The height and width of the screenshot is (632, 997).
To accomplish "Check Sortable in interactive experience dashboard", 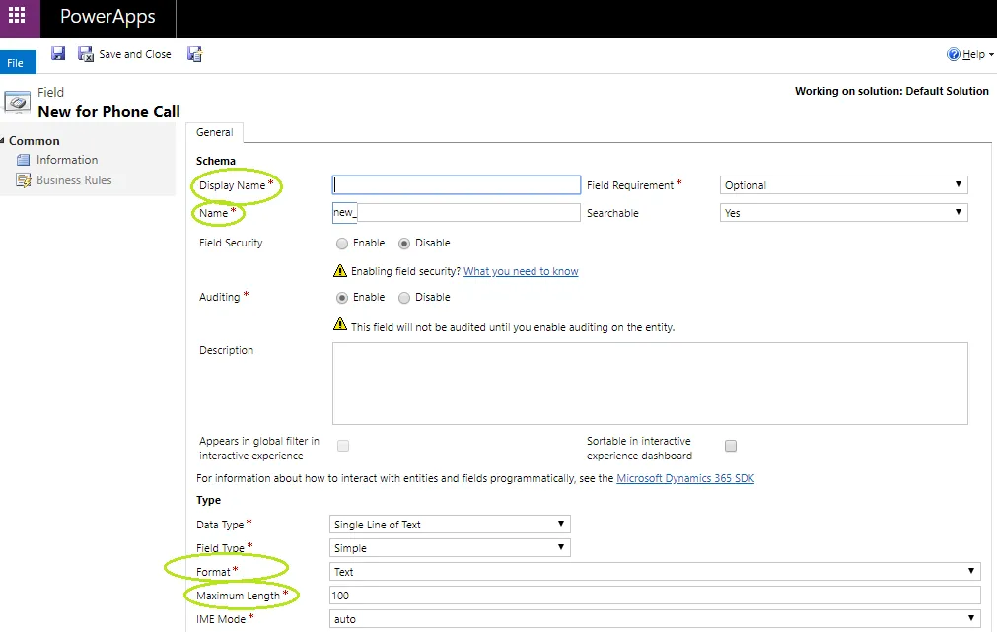I will [731, 446].
